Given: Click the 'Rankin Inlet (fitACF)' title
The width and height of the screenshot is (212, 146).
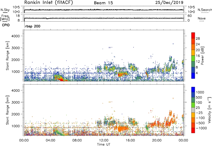Looking at the screenshot, I should [48, 2].
